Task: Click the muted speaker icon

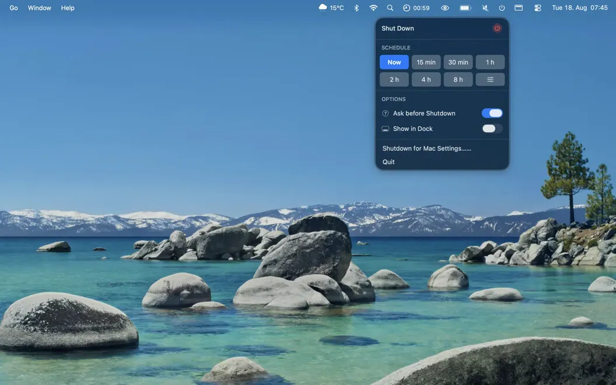Action: (x=485, y=8)
